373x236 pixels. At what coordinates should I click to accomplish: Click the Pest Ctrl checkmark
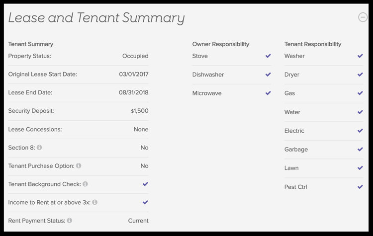[x=360, y=187]
